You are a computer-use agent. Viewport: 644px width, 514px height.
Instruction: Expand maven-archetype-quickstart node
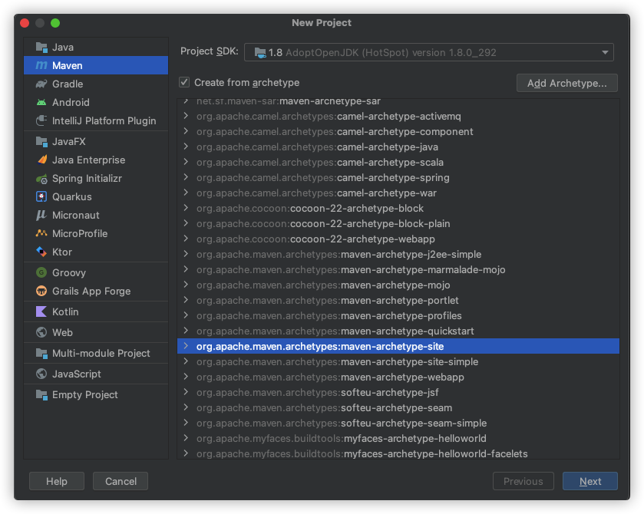coord(186,331)
